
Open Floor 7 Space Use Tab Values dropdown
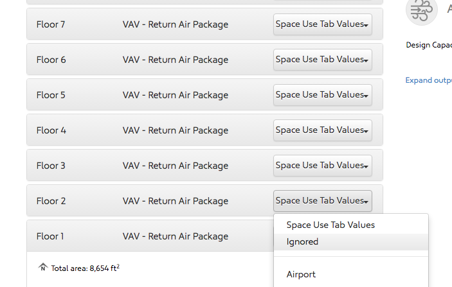pyautogui.click(x=323, y=24)
